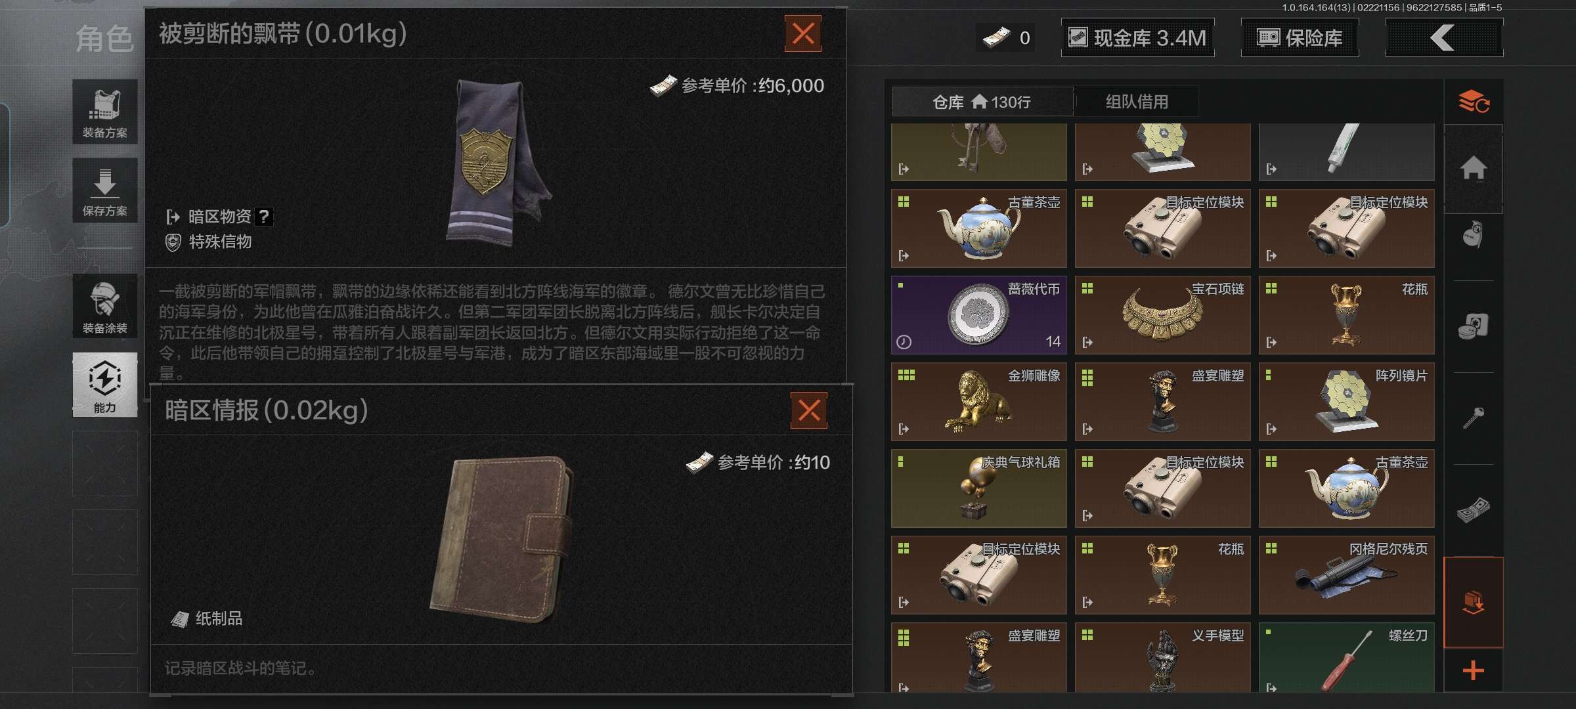Click the orange stack sort icon
The height and width of the screenshot is (709, 1576).
[1474, 102]
